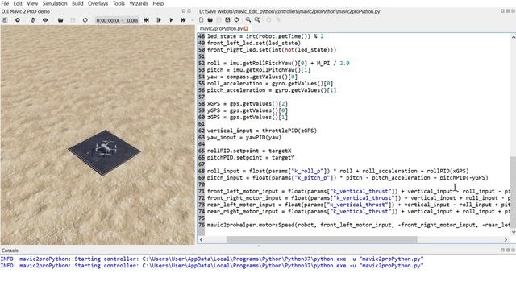The image size is (516, 290).
Task: Save the world file in simulation toolbar
Action: (x=73, y=20)
